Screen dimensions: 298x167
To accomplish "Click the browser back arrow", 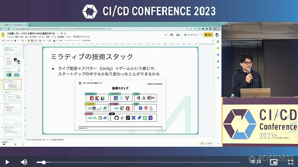I will point(1,29).
